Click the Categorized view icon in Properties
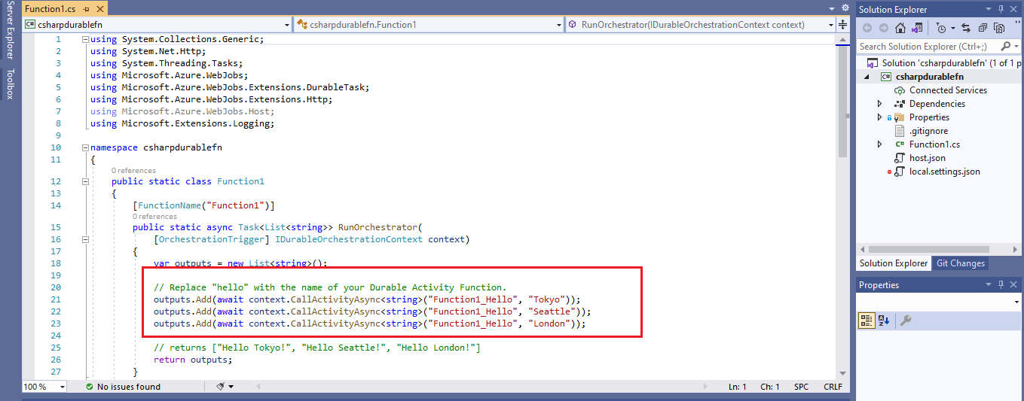1024x401 pixels. coord(867,320)
